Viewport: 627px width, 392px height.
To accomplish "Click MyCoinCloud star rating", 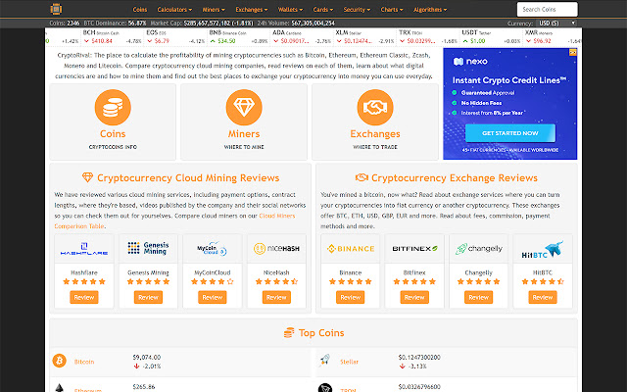I will pos(213,281).
